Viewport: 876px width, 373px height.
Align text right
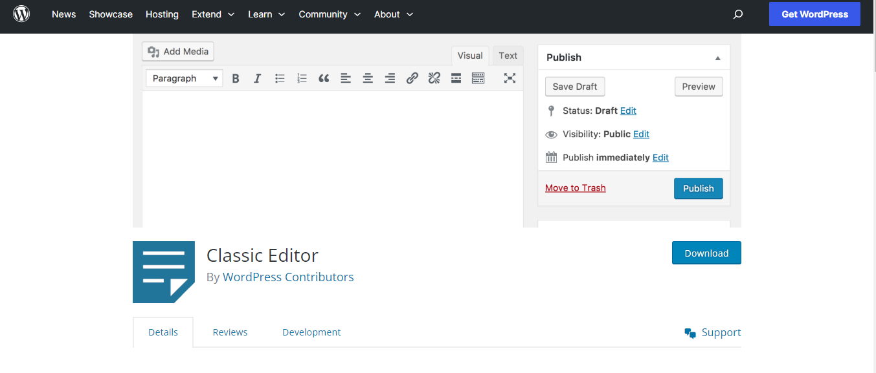(390, 78)
